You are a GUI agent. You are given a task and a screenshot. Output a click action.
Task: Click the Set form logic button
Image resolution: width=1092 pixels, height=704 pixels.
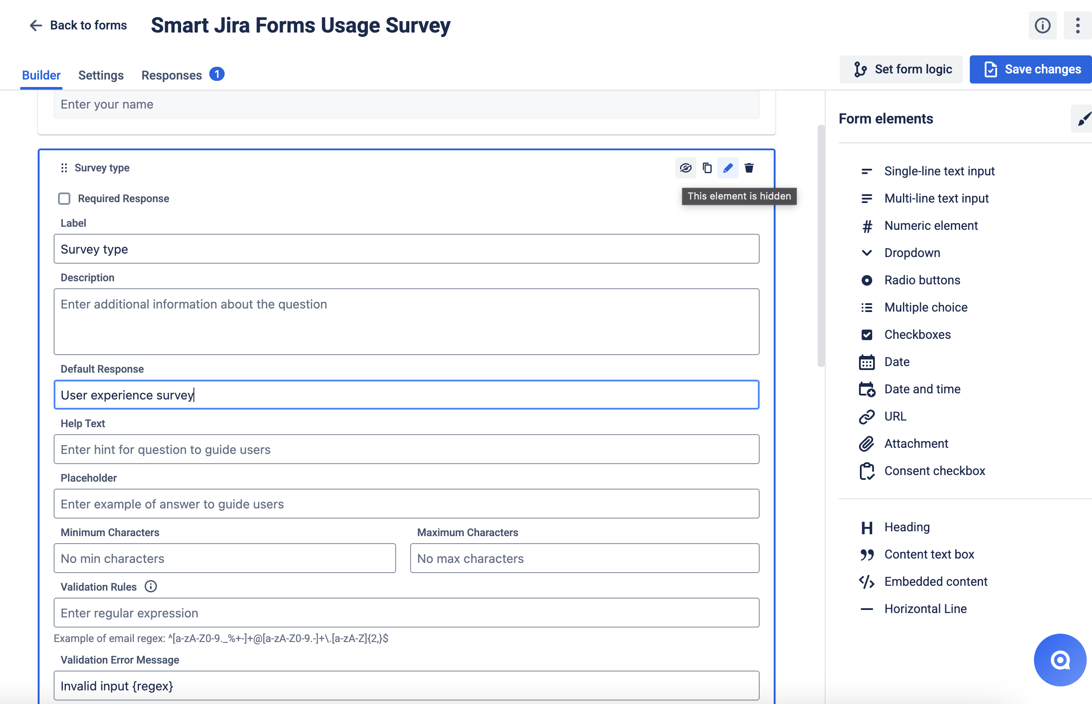[x=901, y=69]
